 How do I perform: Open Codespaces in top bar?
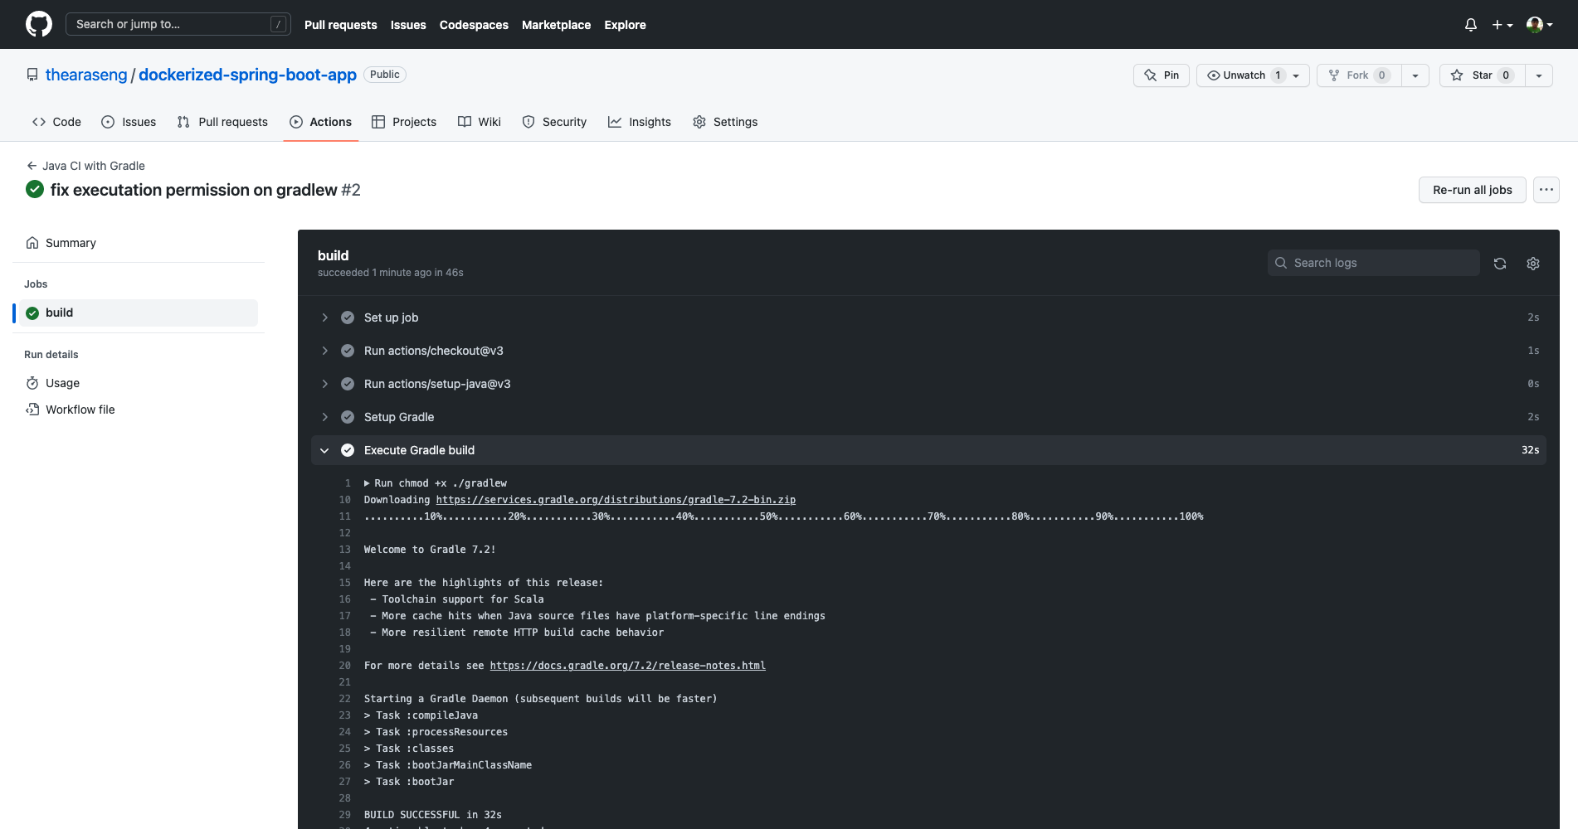[x=474, y=25]
